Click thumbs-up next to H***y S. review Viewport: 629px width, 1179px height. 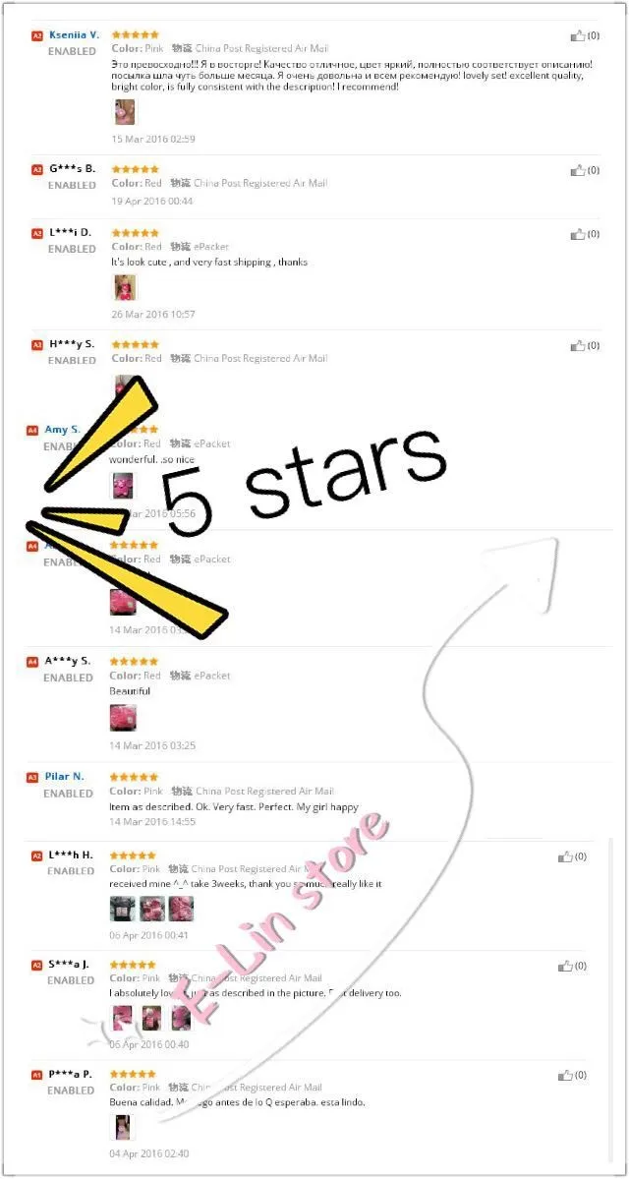click(577, 346)
